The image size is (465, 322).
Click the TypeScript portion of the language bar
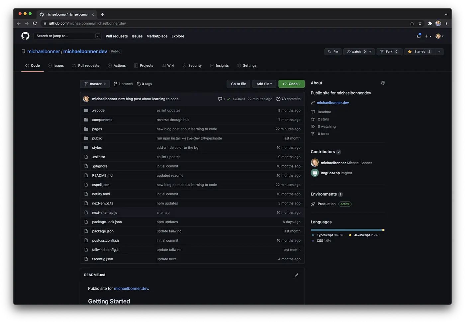(345, 229)
